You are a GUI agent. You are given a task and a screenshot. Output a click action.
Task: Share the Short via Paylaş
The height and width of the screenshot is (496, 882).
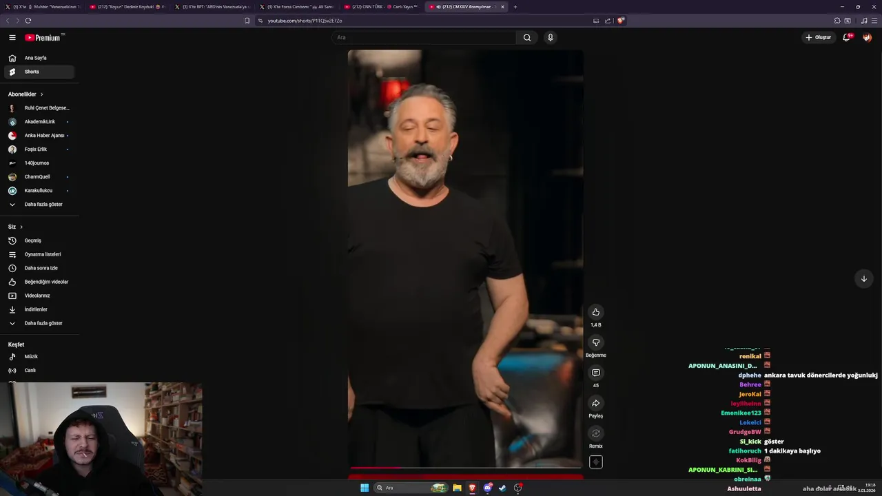point(596,403)
